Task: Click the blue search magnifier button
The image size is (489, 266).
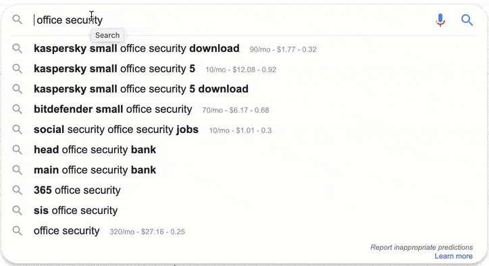Action: (x=467, y=20)
